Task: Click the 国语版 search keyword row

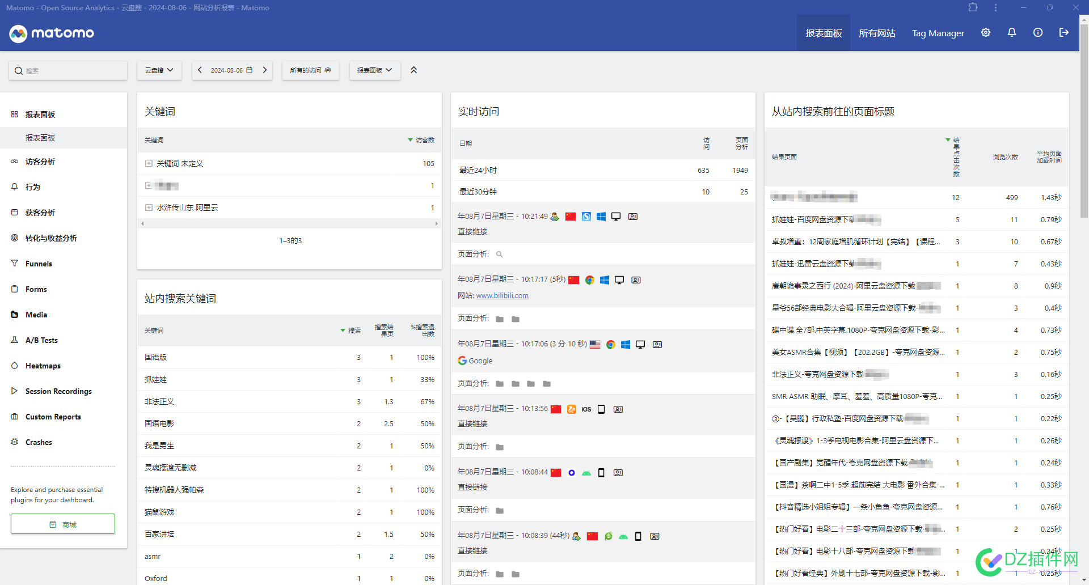Action: 289,357
